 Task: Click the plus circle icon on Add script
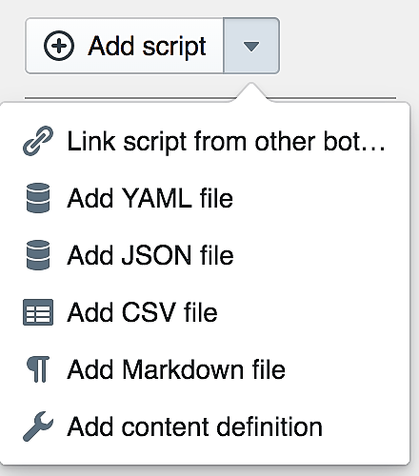click(x=59, y=46)
